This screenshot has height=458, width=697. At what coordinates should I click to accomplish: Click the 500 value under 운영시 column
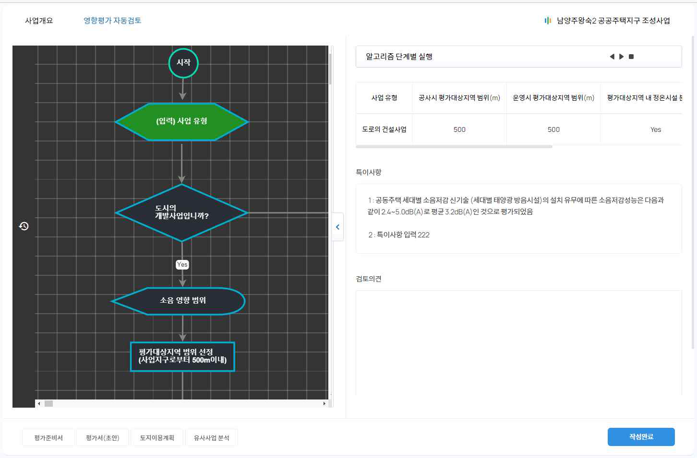tap(553, 129)
